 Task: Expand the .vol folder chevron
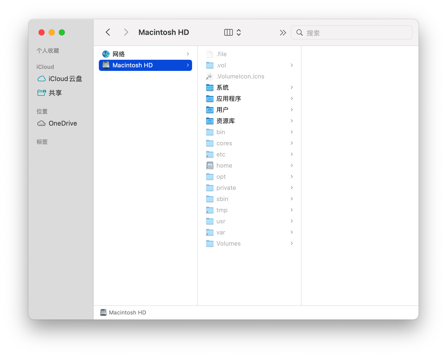pos(292,65)
